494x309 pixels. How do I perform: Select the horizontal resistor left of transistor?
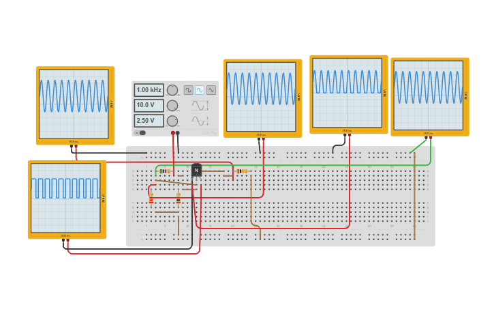pos(164,171)
